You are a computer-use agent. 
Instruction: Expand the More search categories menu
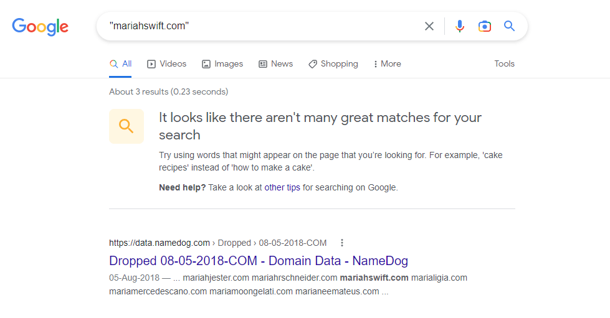pyautogui.click(x=387, y=63)
